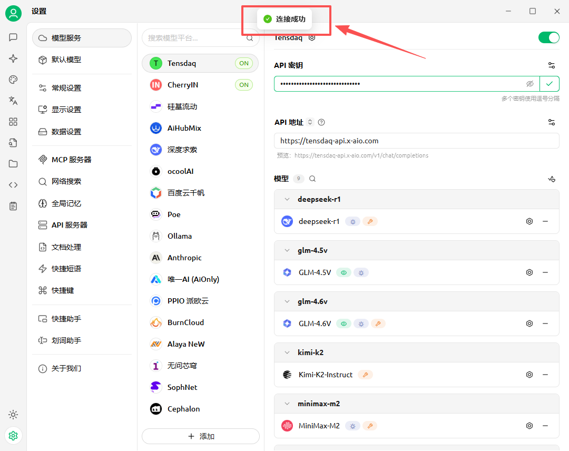This screenshot has width=569, height=451.
Task: Open the chat assistant sidebar icon
Action: click(x=13, y=37)
